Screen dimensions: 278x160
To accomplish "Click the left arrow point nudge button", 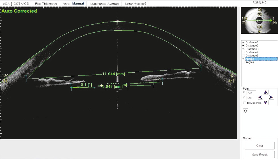I will pos(260,97).
